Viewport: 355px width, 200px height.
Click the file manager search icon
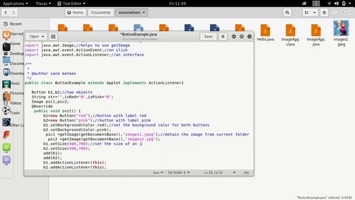(287, 12)
